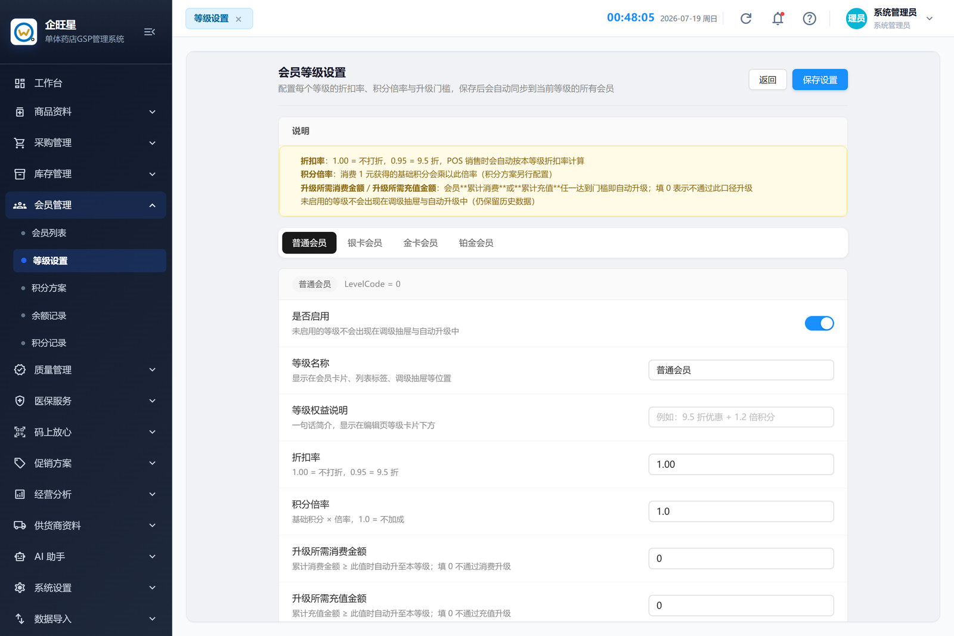Click the 折扣率 input field

741,464
